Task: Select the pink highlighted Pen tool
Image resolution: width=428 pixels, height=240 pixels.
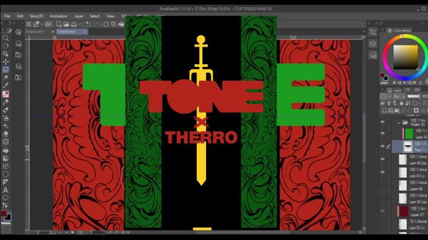Action: point(5,94)
